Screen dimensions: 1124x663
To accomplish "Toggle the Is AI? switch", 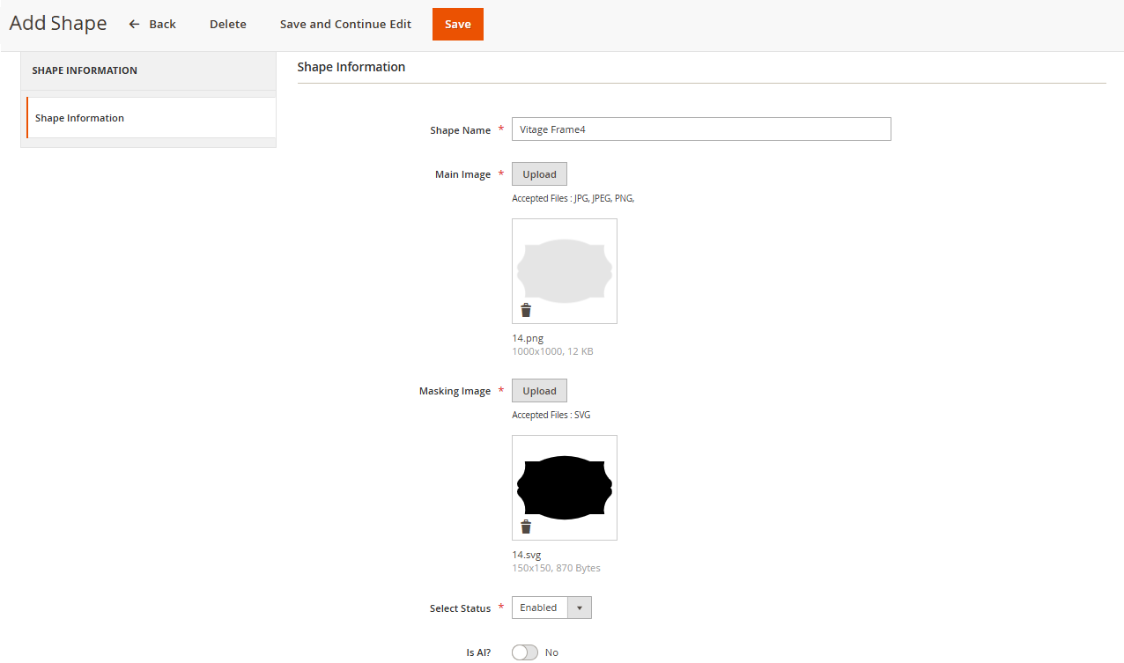I will click(x=525, y=652).
